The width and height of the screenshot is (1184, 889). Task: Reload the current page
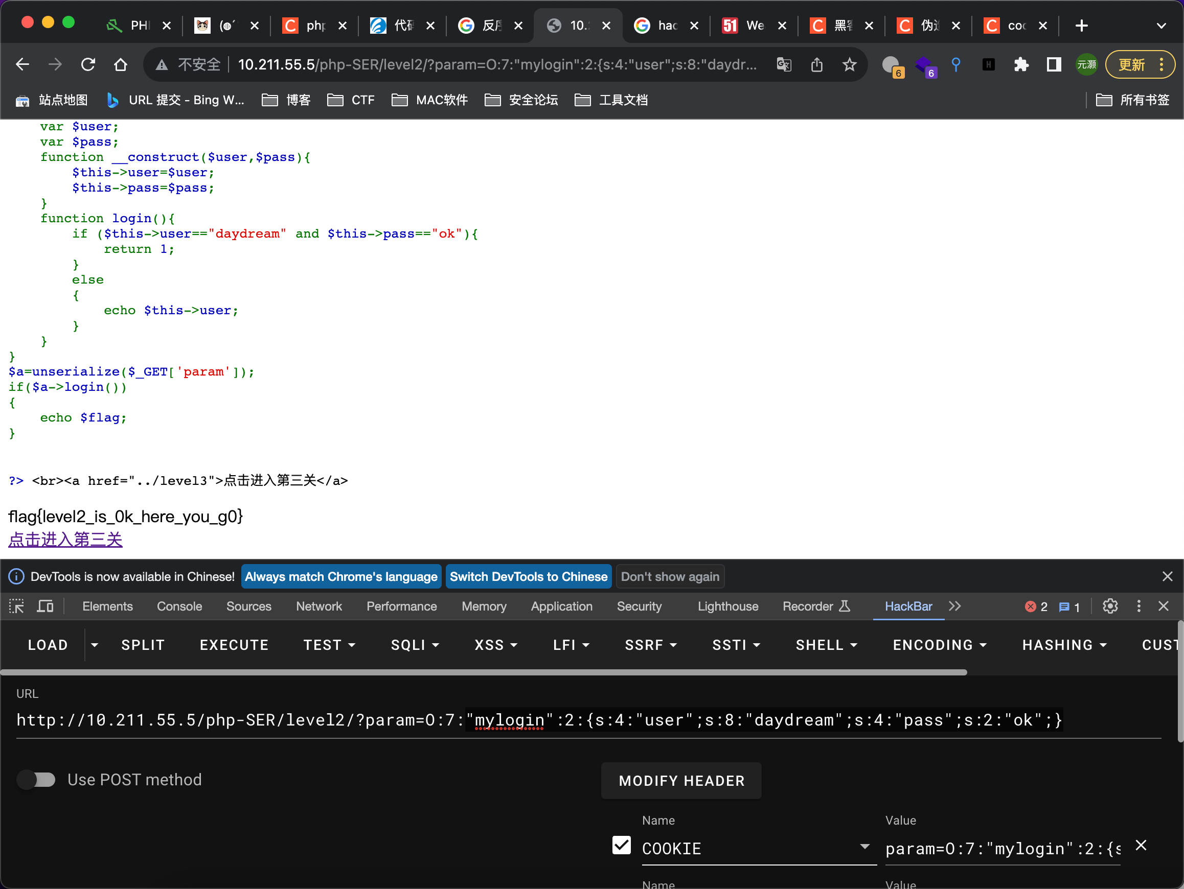(88, 65)
